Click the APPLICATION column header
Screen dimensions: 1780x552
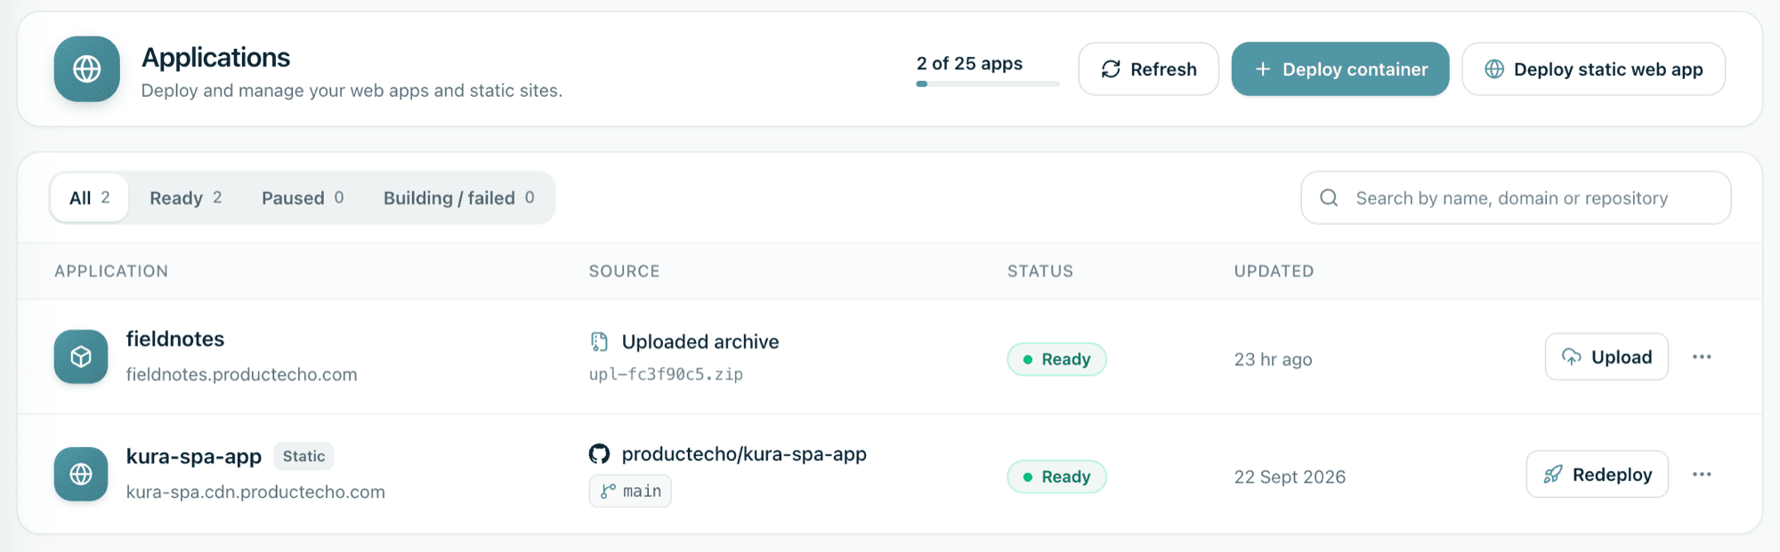pyautogui.click(x=111, y=271)
